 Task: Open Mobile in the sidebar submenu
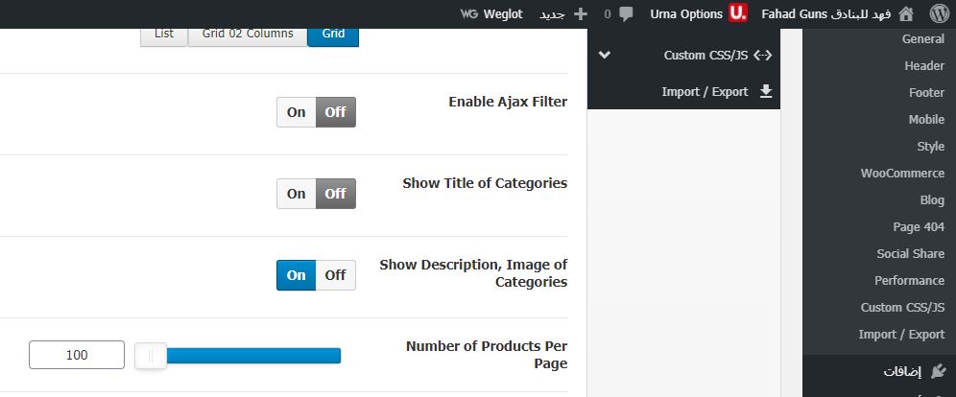(x=927, y=119)
